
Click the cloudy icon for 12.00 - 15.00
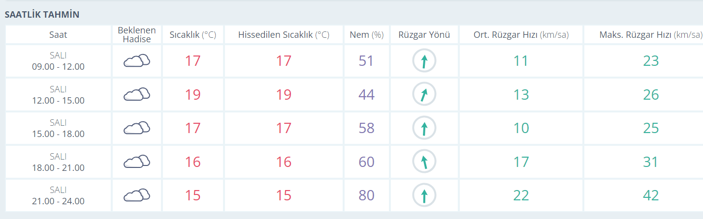[136, 94]
